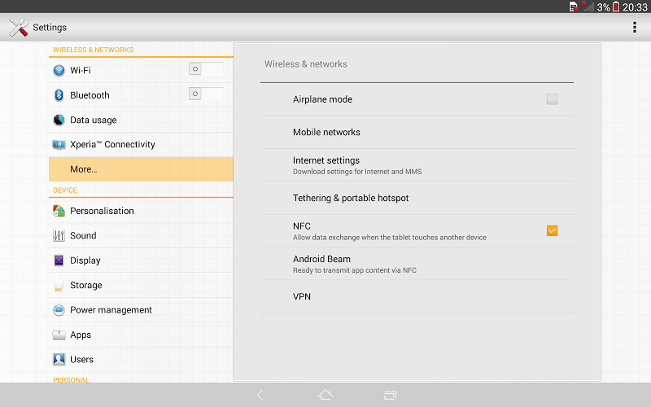Tap the Users person icon
Viewport: 651px width, 407px height.
pos(59,359)
